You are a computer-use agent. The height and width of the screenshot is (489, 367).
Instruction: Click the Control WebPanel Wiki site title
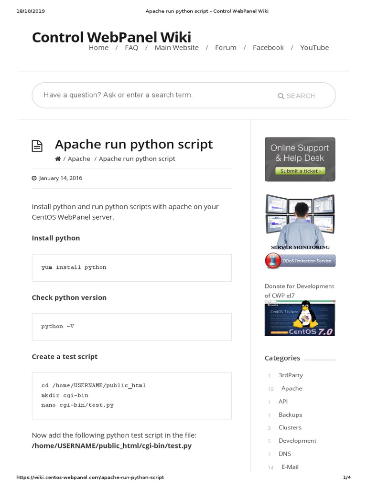(x=111, y=37)
